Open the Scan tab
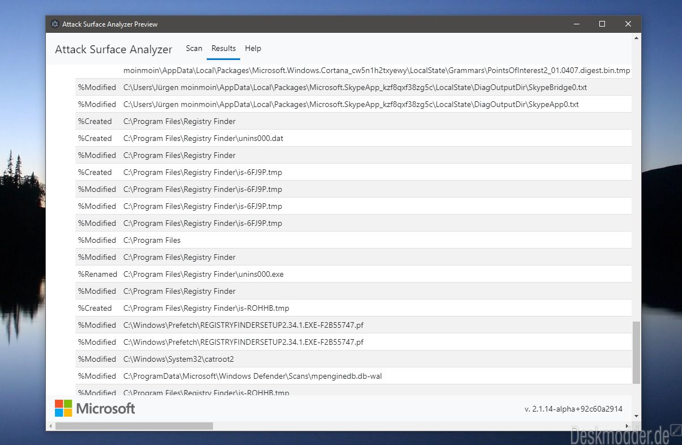The image size is (682, 445). 194,49
